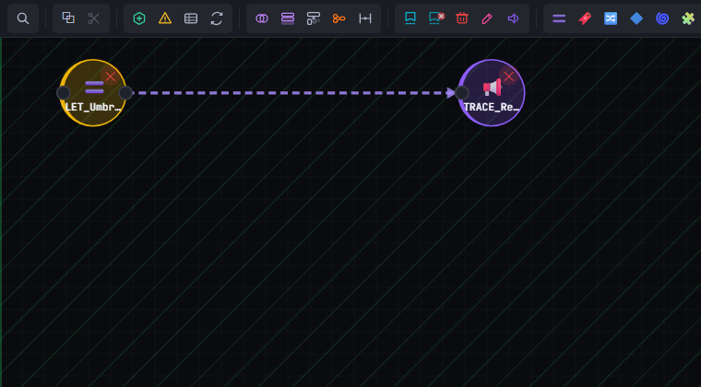Click the gray layout blocks icon
This screenshot has width=701, height=387.
(x=314, y=18)
